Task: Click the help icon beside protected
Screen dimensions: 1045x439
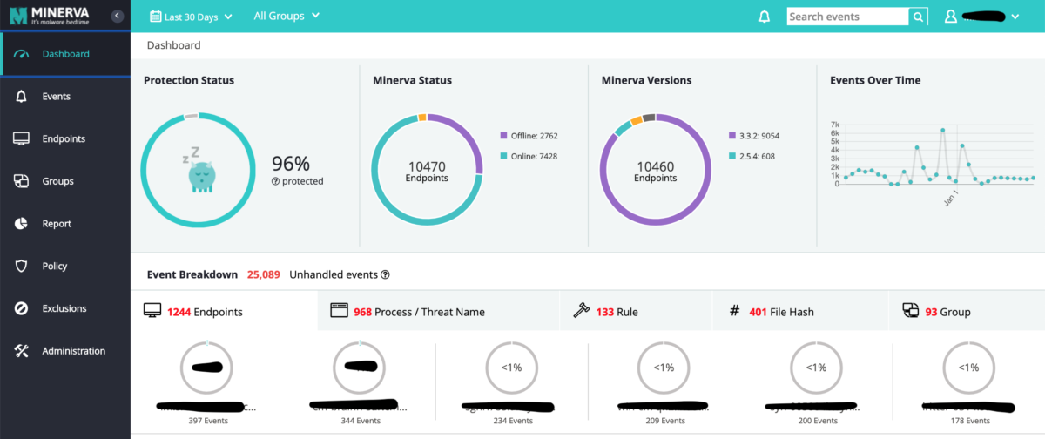Action: tap(275, 181)
